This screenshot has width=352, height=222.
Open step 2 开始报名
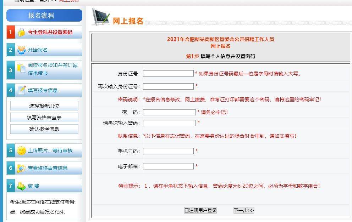(x=38, y=50)
